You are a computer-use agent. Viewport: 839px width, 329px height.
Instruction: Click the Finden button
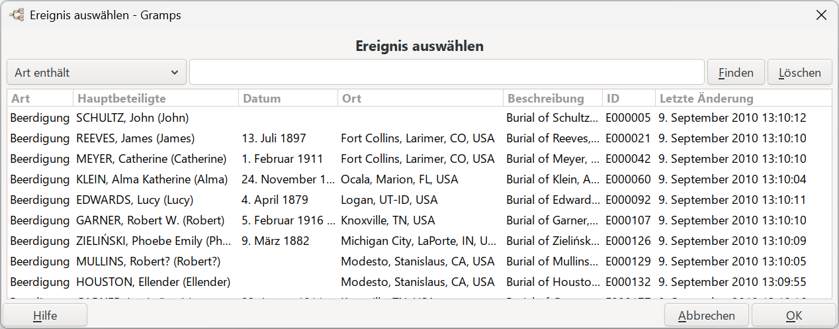click(x=736, y=72)
